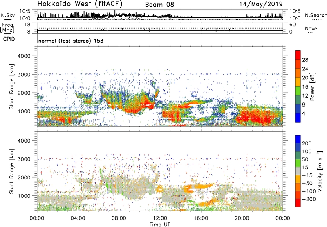327x227 pixels.
Task: Click the "16" power colorbar label
Action: coord(305,87)
